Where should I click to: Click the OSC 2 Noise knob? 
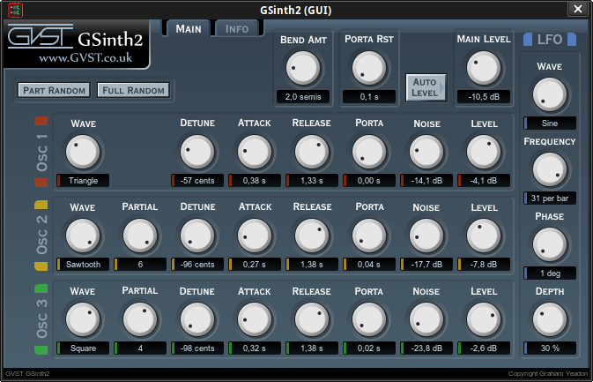point(426,236)
